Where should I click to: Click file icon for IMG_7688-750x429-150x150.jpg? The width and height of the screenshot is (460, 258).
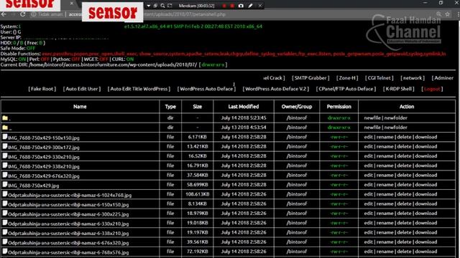(x=5, y=137)
